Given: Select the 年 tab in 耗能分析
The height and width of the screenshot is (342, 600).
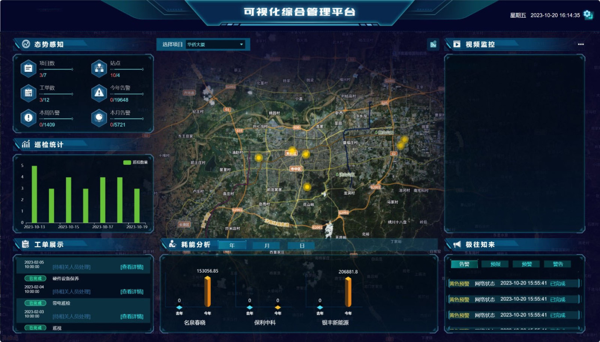Looking at the screenshot, I should (232, 245).
